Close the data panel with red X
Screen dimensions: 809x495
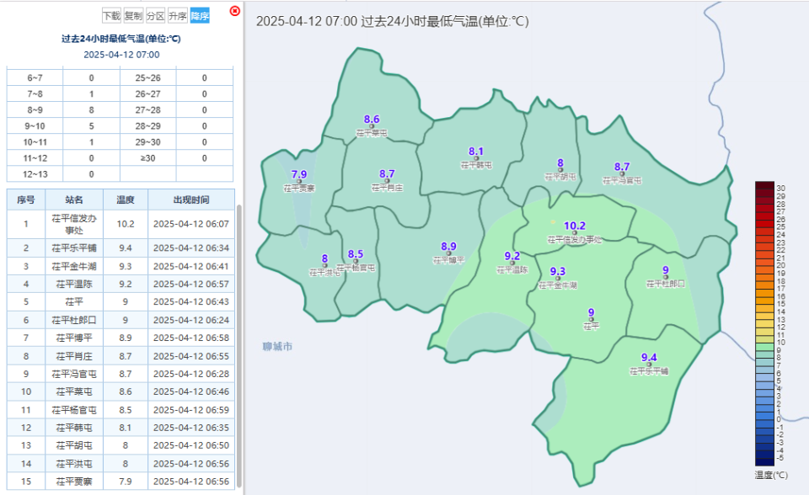pos(235,11)
